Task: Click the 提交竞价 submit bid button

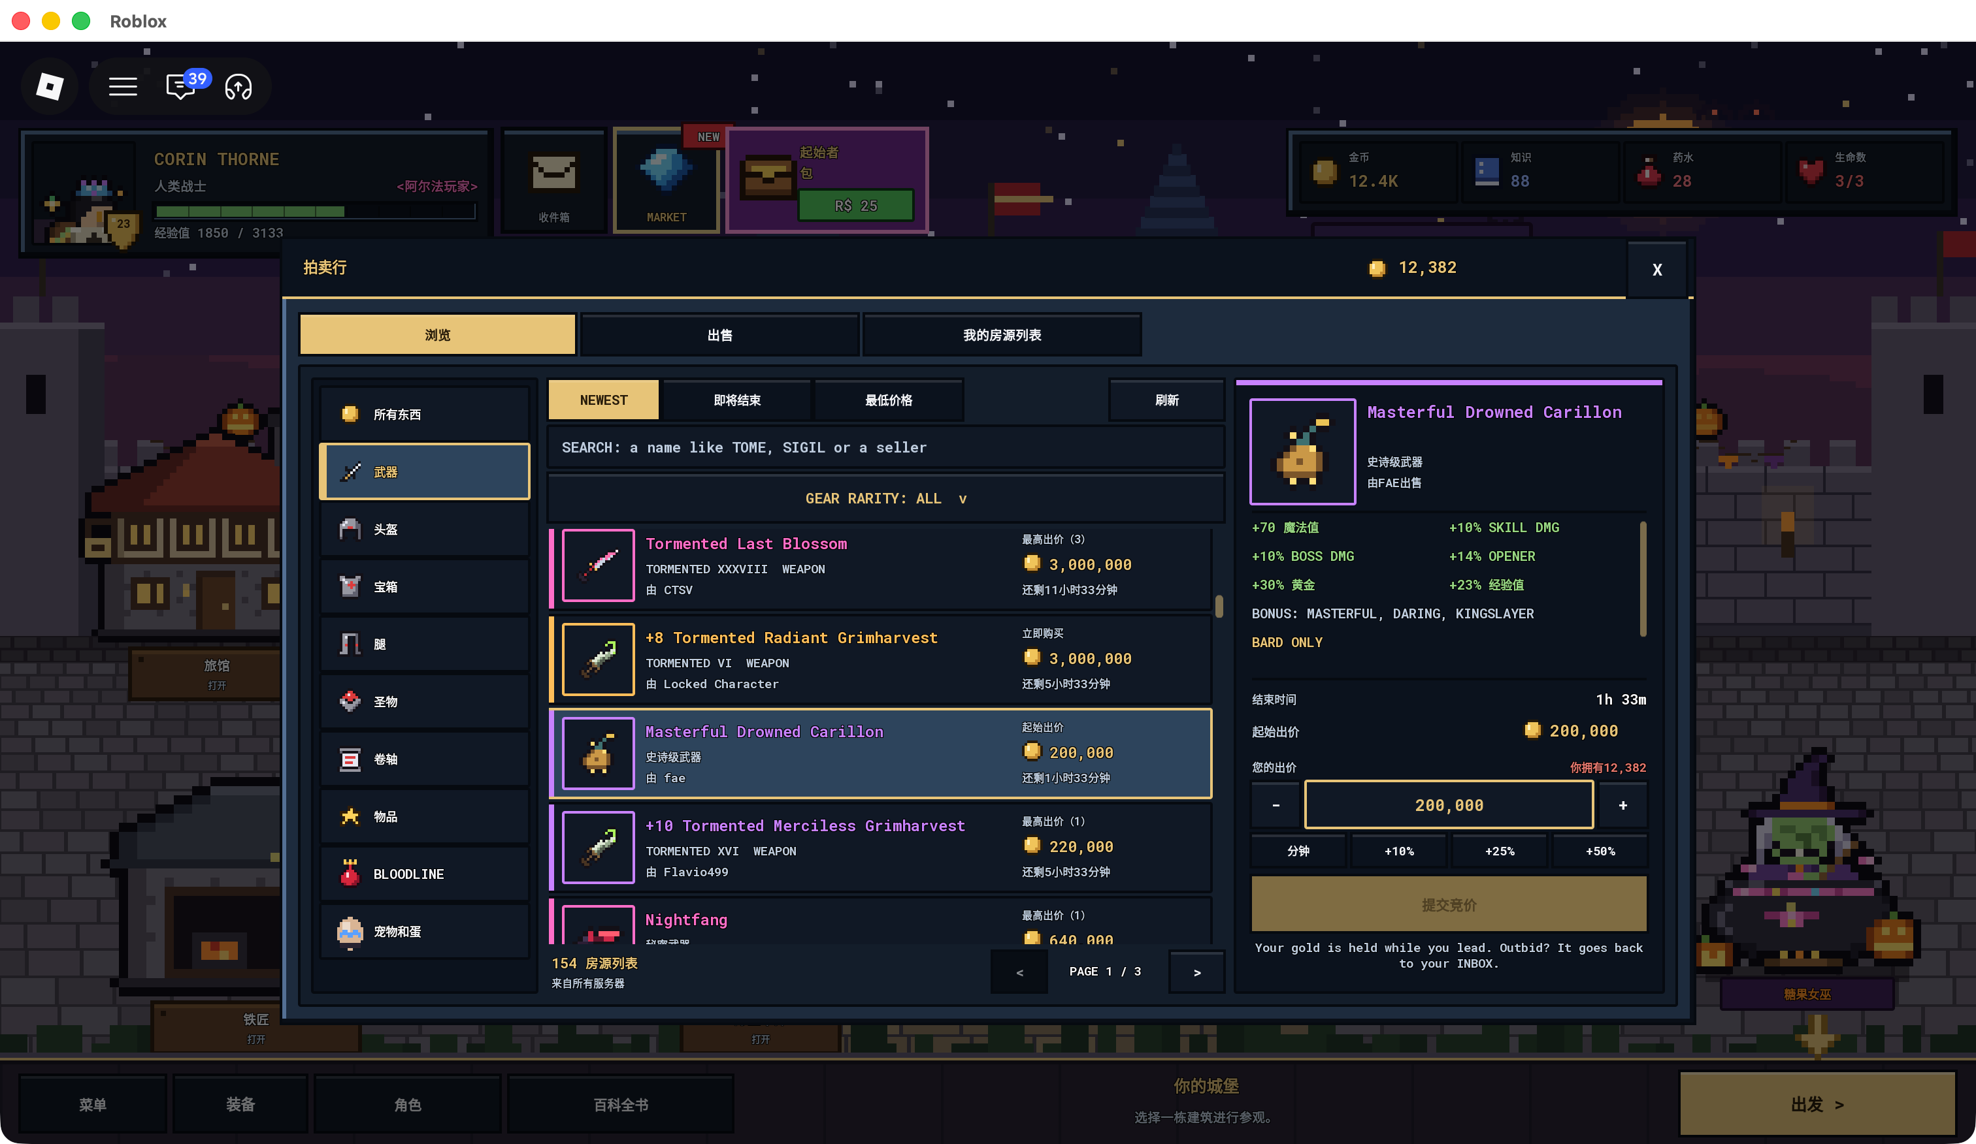Action: pyautogui.click(x=1448, y=905)
